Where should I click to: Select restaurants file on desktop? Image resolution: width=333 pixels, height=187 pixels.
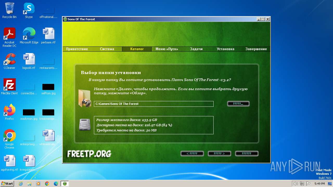pos(48,63)
